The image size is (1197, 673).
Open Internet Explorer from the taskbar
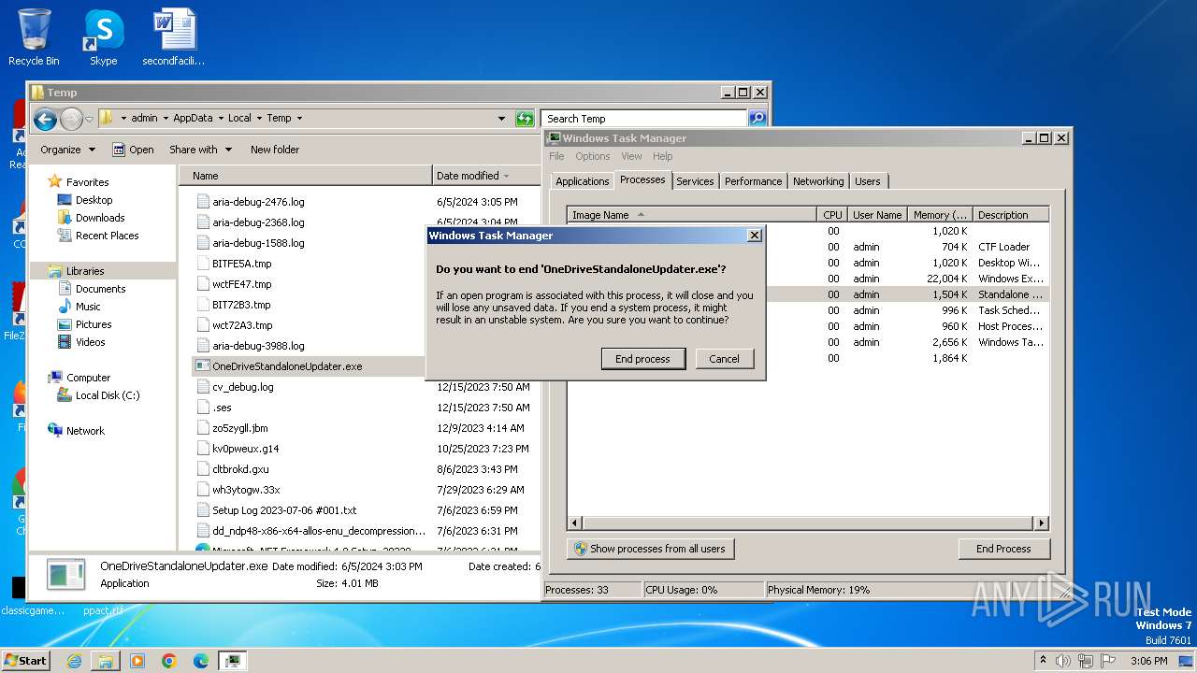(x=74, y=661)
